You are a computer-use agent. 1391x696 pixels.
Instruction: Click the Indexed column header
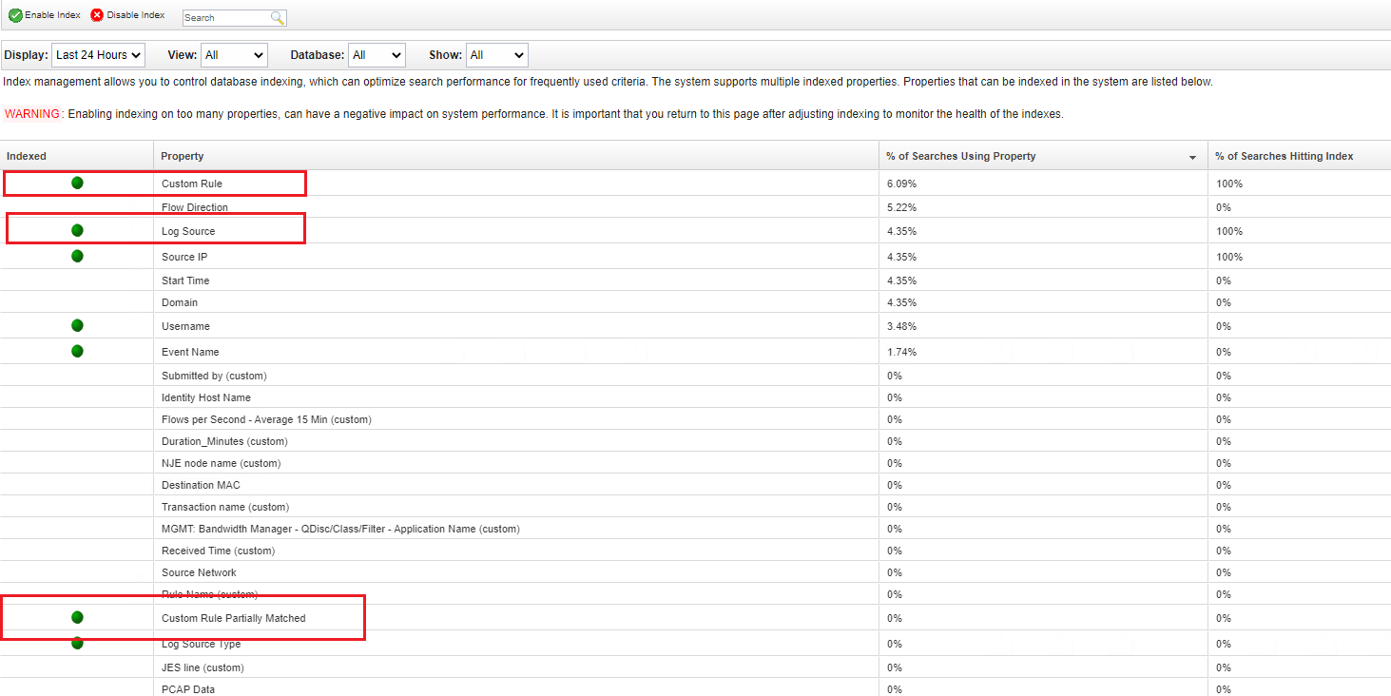click(x=27, y=156)
